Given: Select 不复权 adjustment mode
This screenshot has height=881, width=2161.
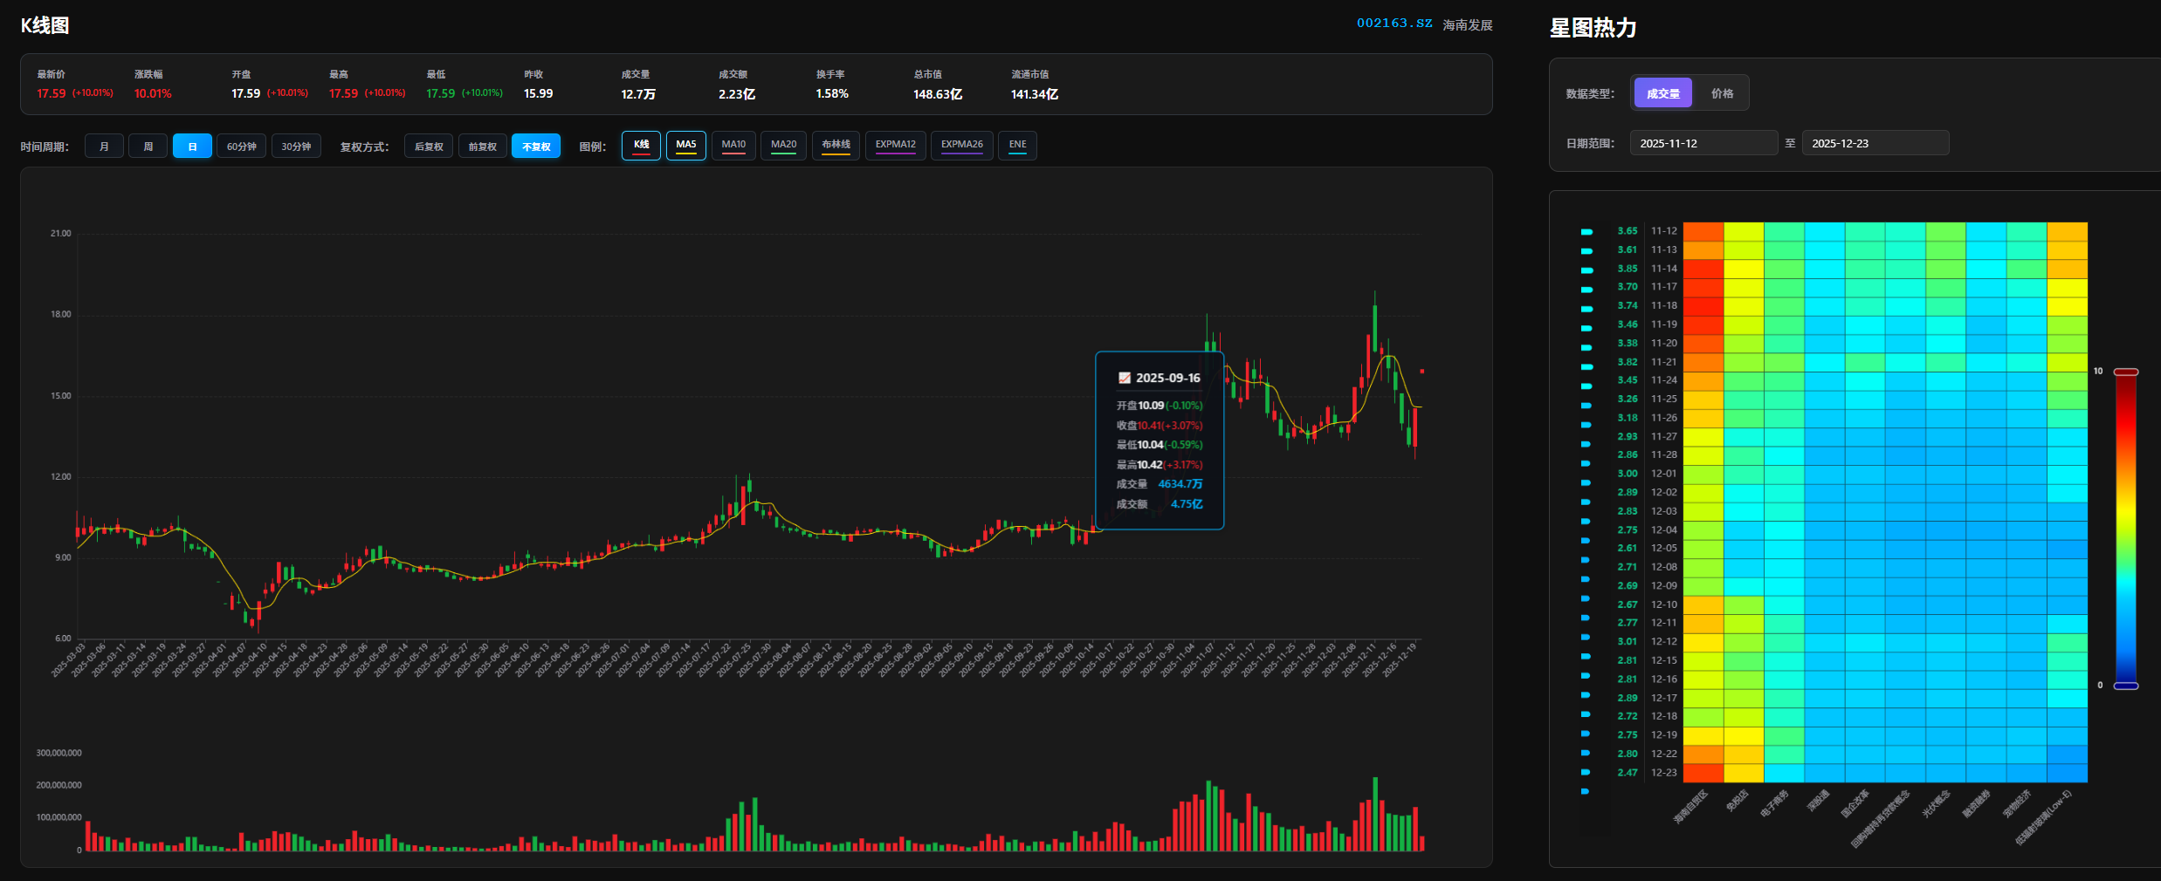Looking at the screenshot, I should coord(536,147).
